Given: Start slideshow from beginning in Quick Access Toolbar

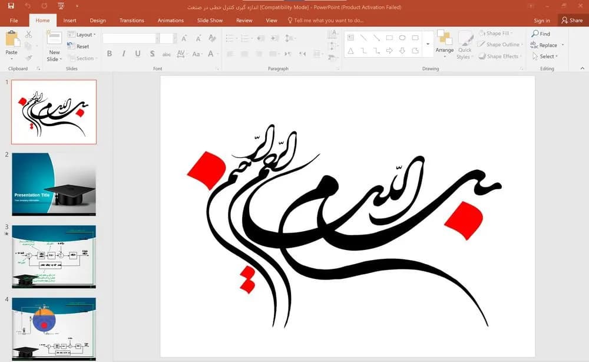Looking at the screenshot, I should (61, 6).
